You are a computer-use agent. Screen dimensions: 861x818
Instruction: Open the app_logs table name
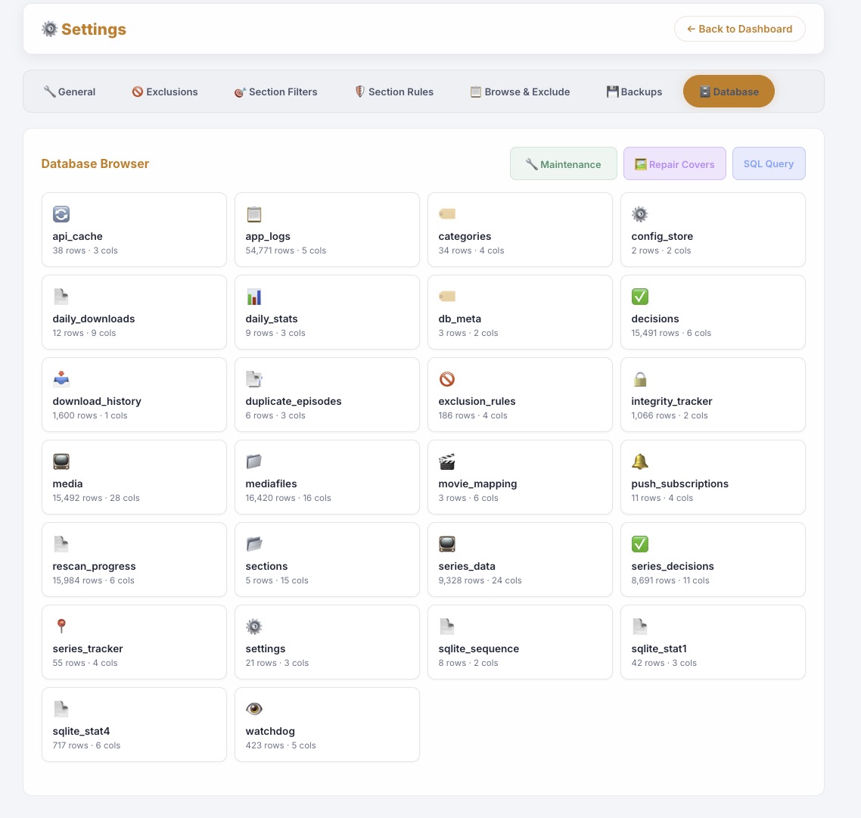(x=268, y=236)
